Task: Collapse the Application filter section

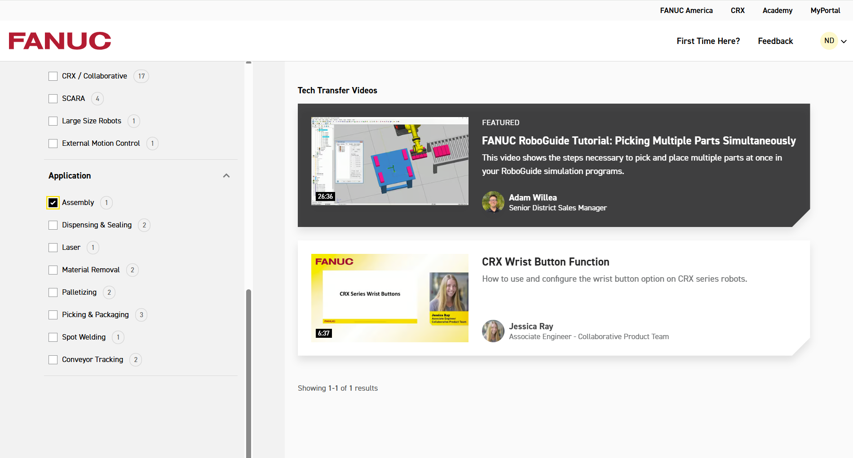Action: tap(226, 175)
